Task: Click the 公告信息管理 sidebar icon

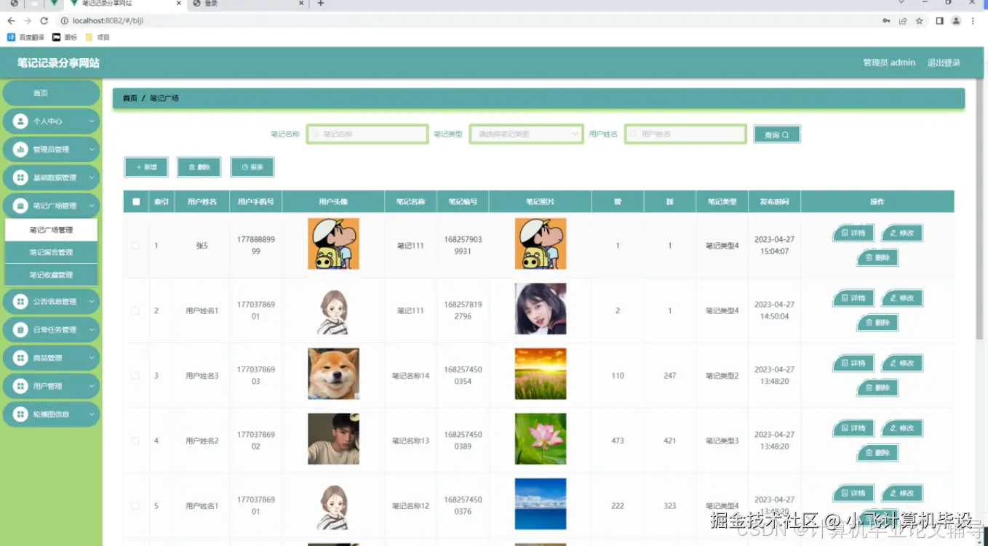Action: click(x=20, y=302)
